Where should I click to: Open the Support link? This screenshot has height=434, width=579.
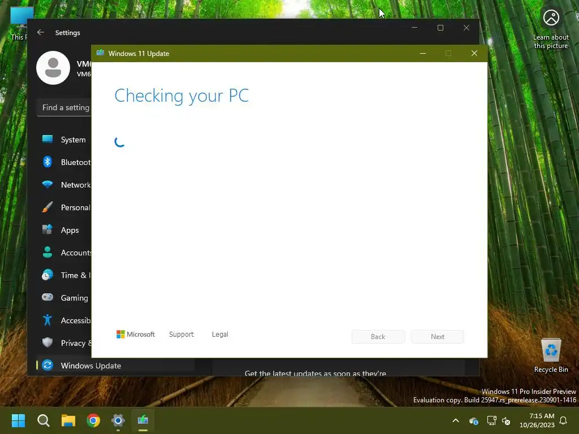click(182, 334)
